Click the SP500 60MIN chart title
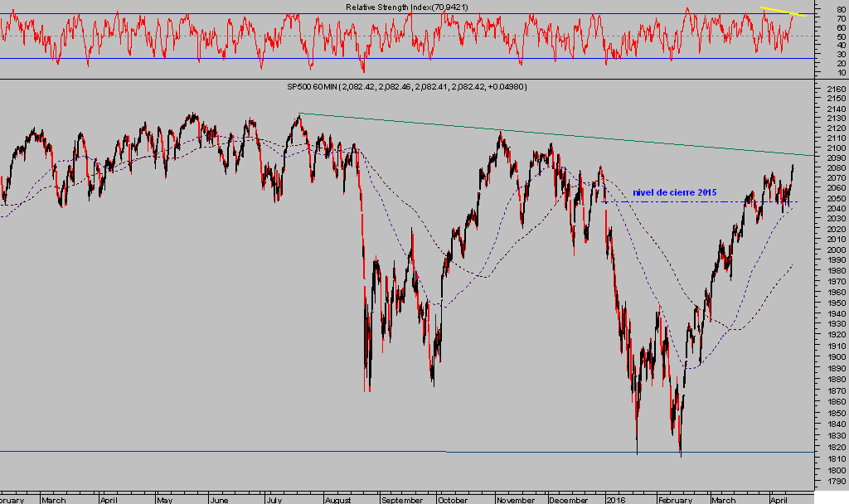The width and height of the screenshot is (849, 504). click(406, 86)
